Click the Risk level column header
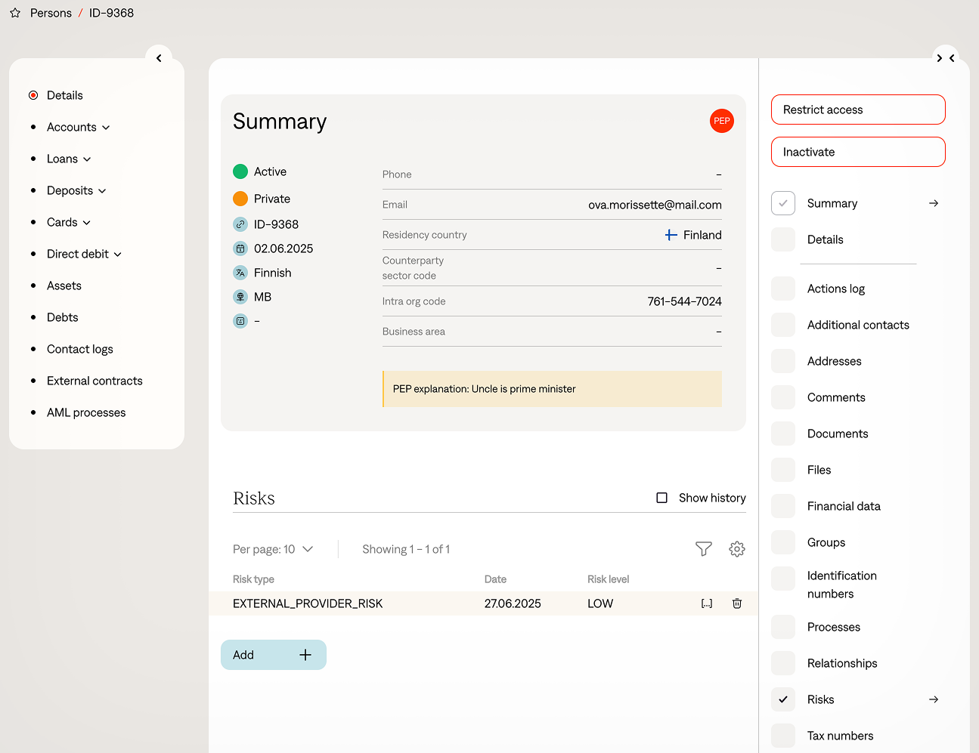The image size is (979, 753). tap(609, 579)
